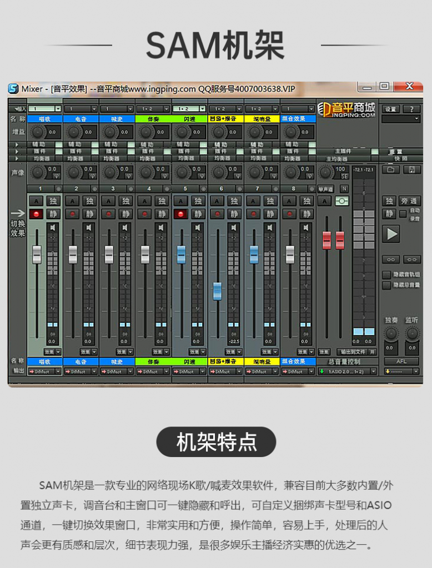
Task: Arm record on channel 2 电音
Action: [x=72, y=214]
